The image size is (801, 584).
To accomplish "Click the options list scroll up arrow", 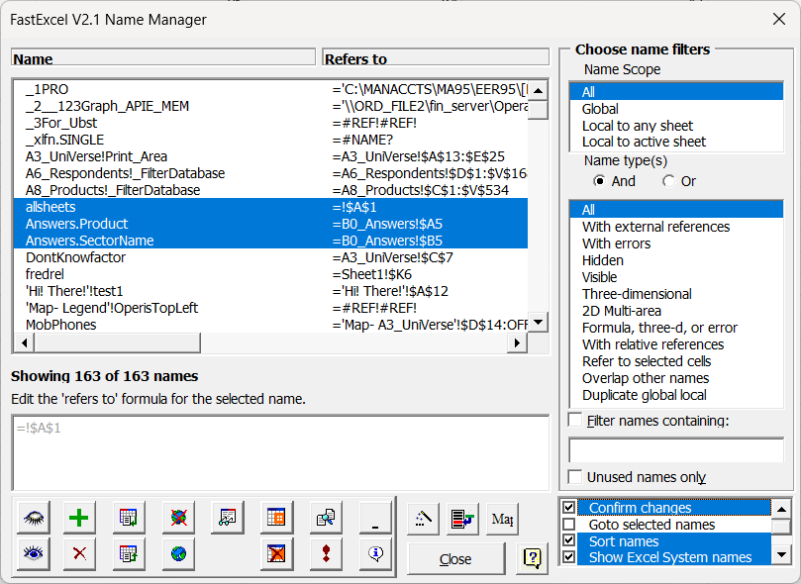I will pyautogui.click(x=781, y=509).
